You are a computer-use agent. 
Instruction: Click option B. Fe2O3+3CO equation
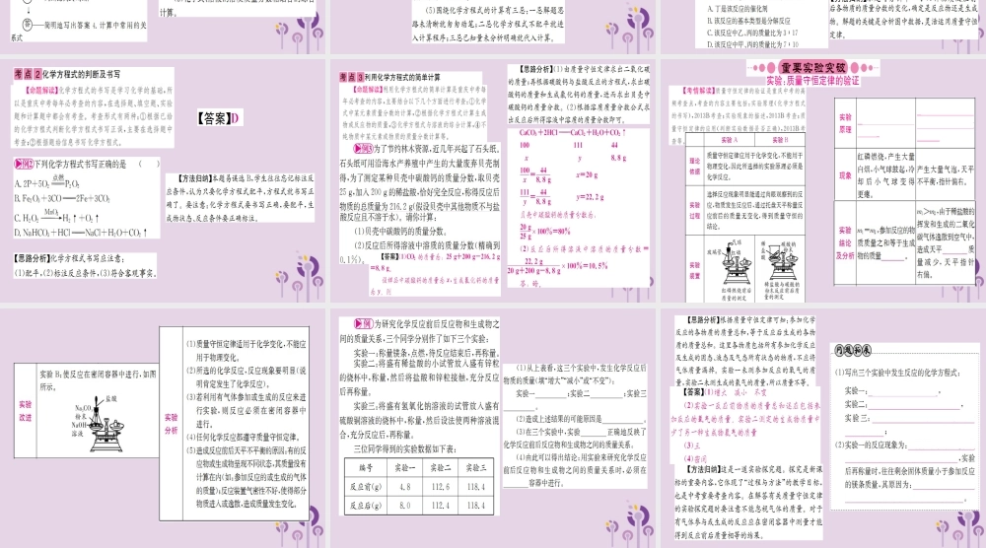coord(62,198)
